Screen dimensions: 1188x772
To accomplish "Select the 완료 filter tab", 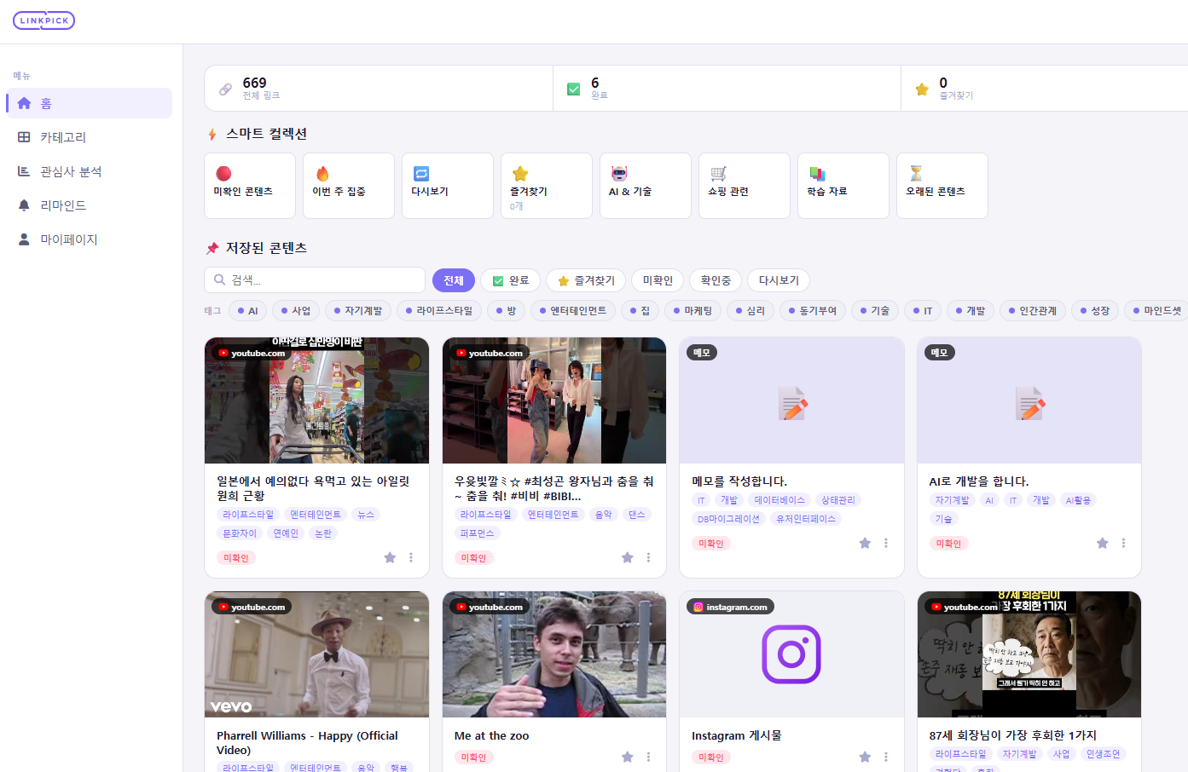I will [x=511, y=280].
